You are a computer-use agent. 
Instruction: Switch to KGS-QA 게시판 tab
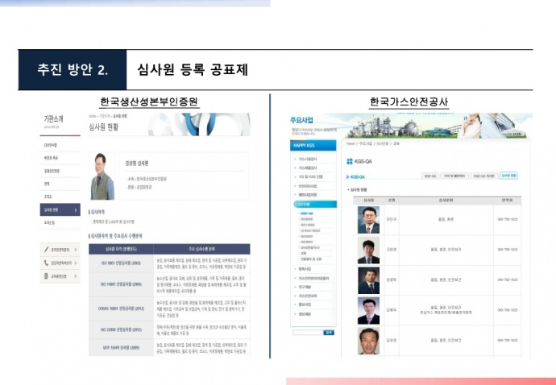(484, 176)
